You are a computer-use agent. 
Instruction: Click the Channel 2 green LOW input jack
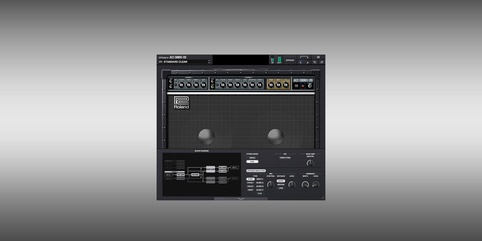(x=212, y=87)
